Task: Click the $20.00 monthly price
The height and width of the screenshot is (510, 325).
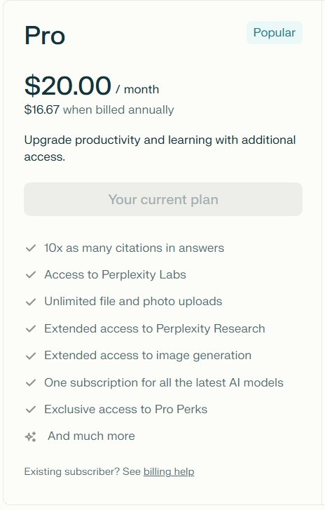Action: 68,86
